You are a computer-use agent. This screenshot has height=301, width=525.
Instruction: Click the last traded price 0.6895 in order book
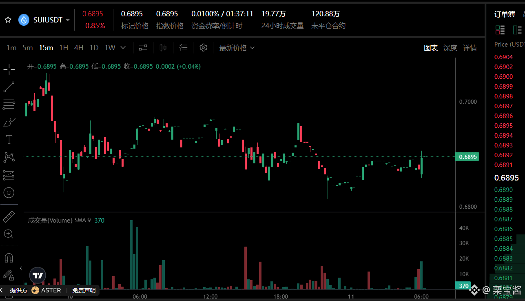(x=507, y=178)
